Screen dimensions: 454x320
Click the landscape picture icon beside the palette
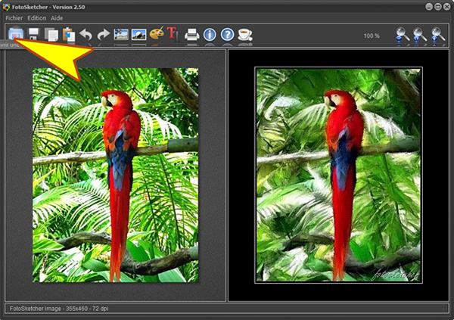click(x=138, y=34)
